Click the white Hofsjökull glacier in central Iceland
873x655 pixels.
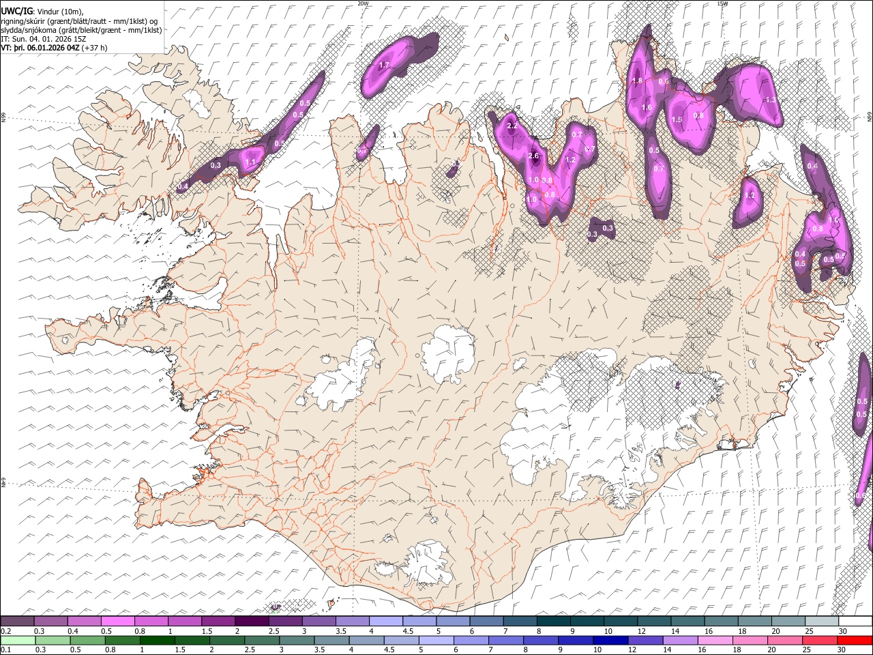448,355
